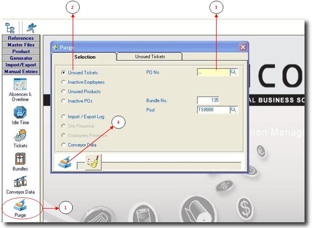Viewport: 312px width, 228px height.
Task: Open the Absences & Overtime icon
Action: [20, 85]
